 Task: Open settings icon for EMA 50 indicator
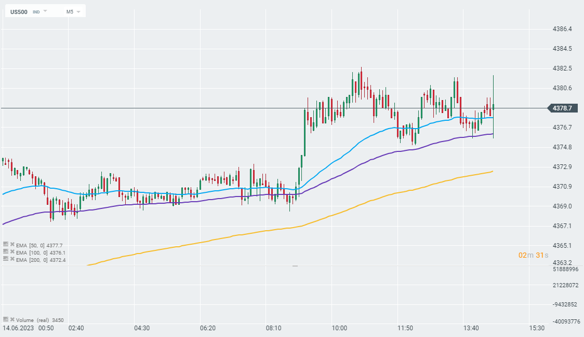(6, 244)
